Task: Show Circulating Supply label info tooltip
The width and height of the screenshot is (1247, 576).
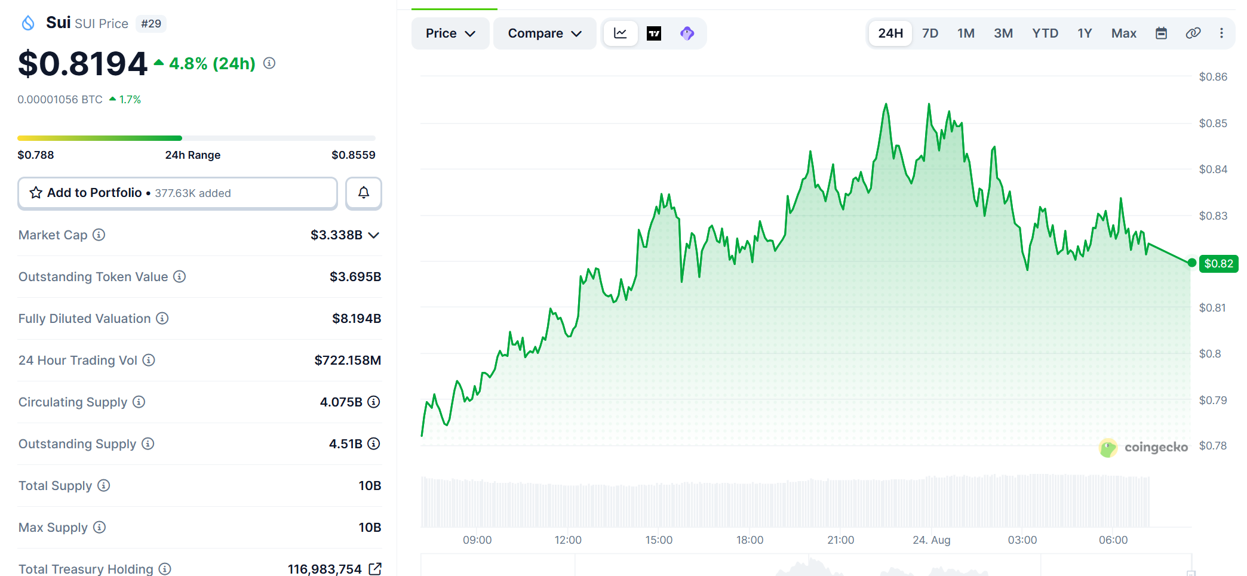Action: point(139,402)
